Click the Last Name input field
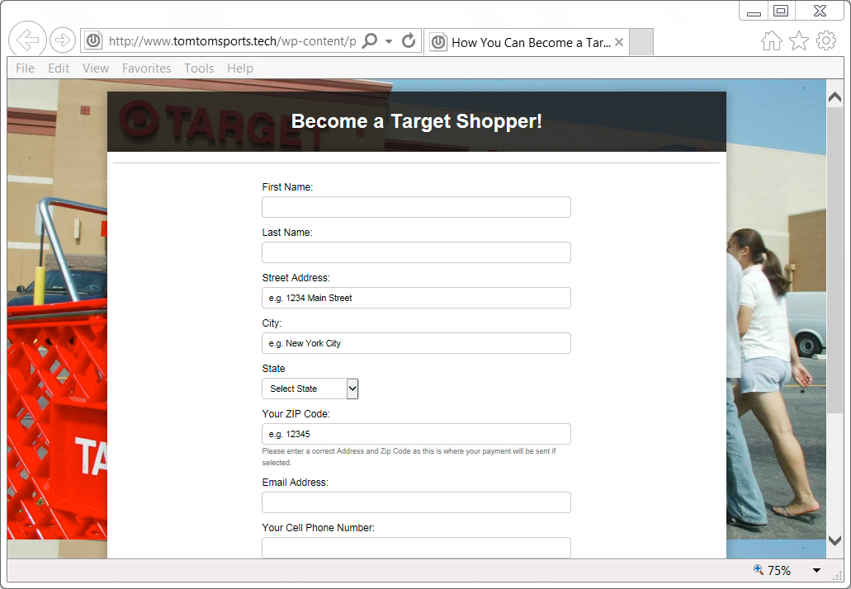 [416, 252]
